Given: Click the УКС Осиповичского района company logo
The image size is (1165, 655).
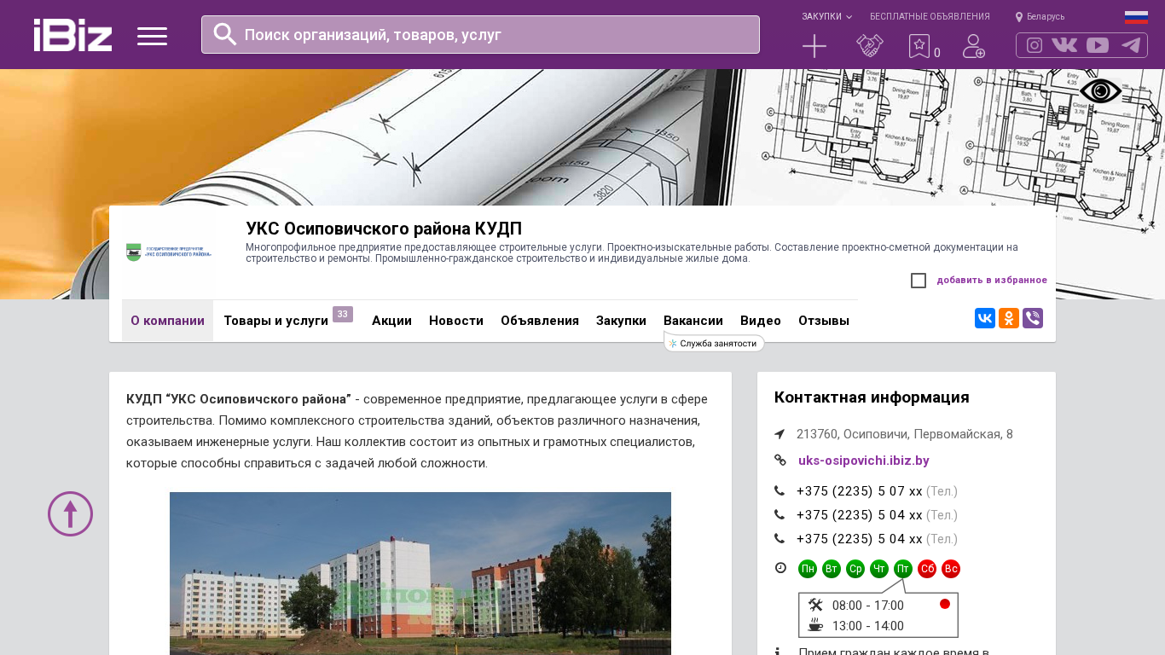Looking at the screenshot, I should coord(168,252).
